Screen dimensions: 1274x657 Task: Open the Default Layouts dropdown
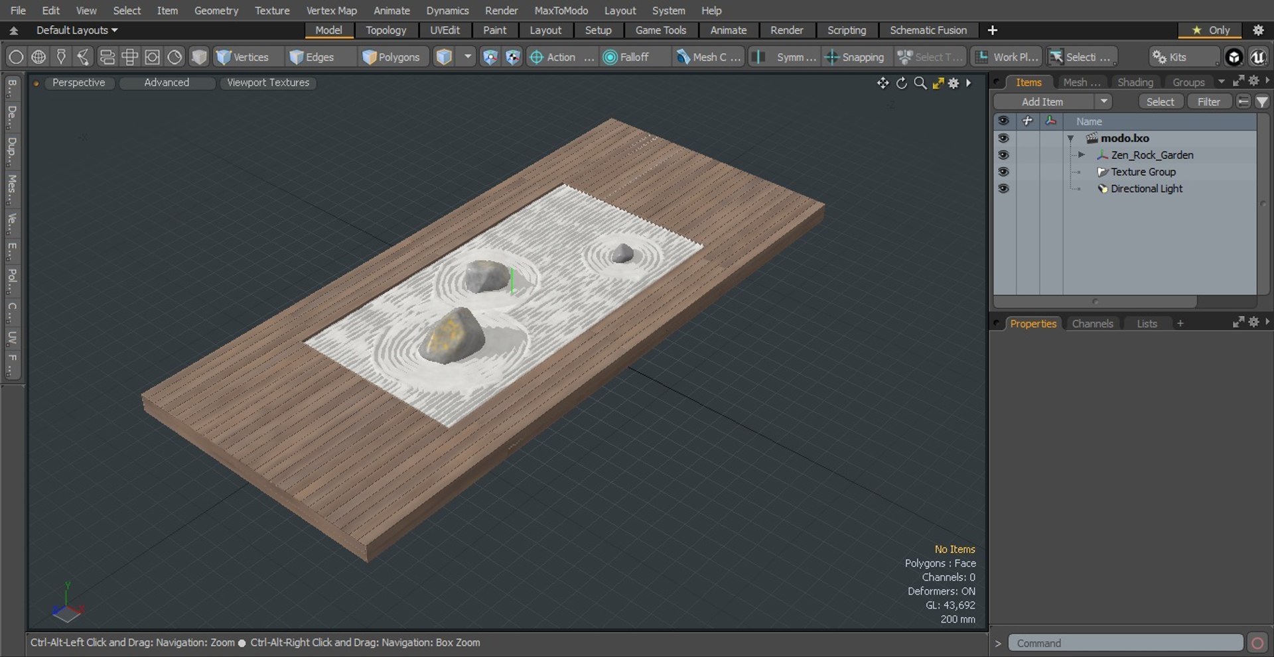tap(76, 30)
